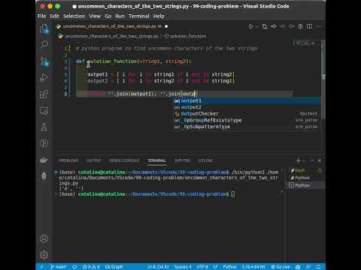The height and width of the screenshot is (270, 361).
Task: Switch to the Output panel tab
Action: pyautogui.click(x=94, y=160)
